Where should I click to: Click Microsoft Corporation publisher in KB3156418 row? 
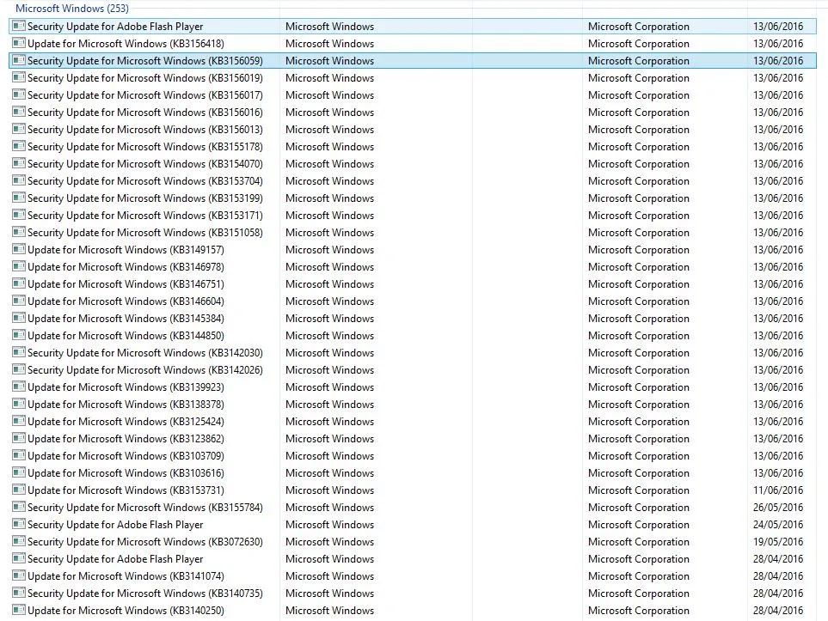point(639,43)
